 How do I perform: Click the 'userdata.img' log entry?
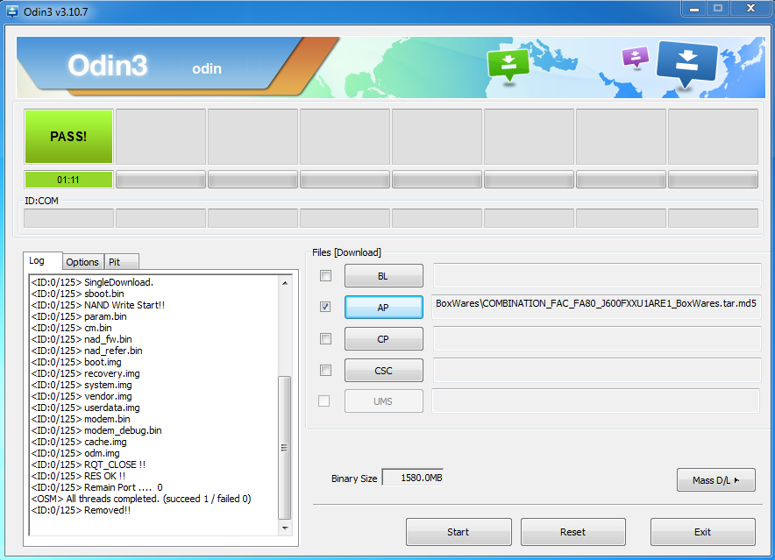pos(86,408)
